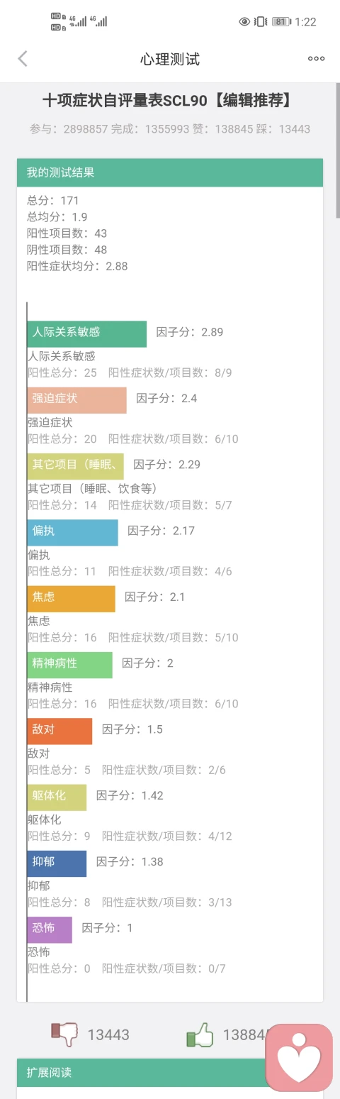Tap the purple 恐怖 bar

pyautogui.click(x=50, y=929)
